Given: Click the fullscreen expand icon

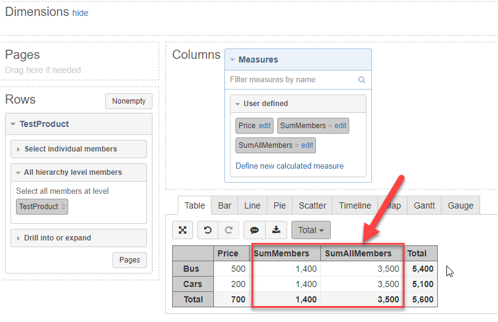Looking at the screenshot, I should tap(183, 230).
